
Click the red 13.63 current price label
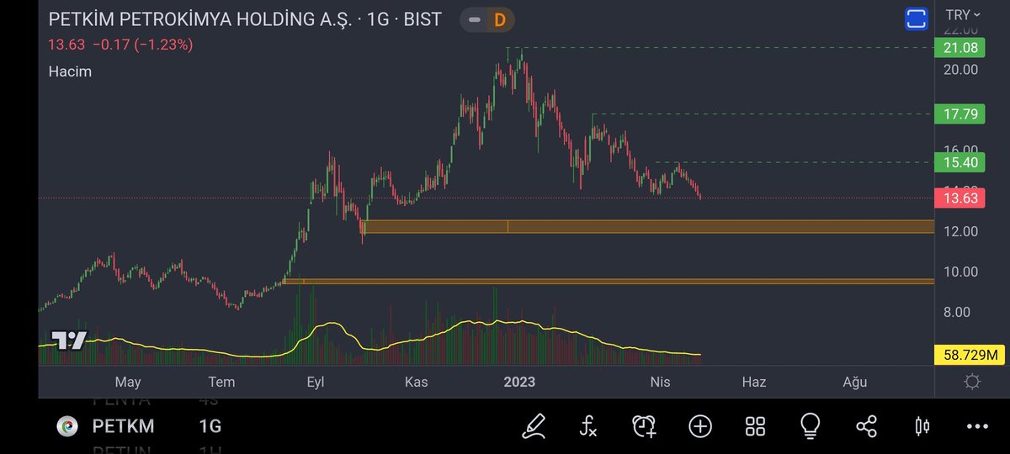(960, 198)
